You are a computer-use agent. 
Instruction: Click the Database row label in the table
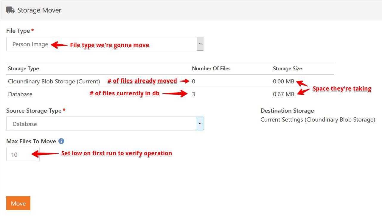click(20, 94)
